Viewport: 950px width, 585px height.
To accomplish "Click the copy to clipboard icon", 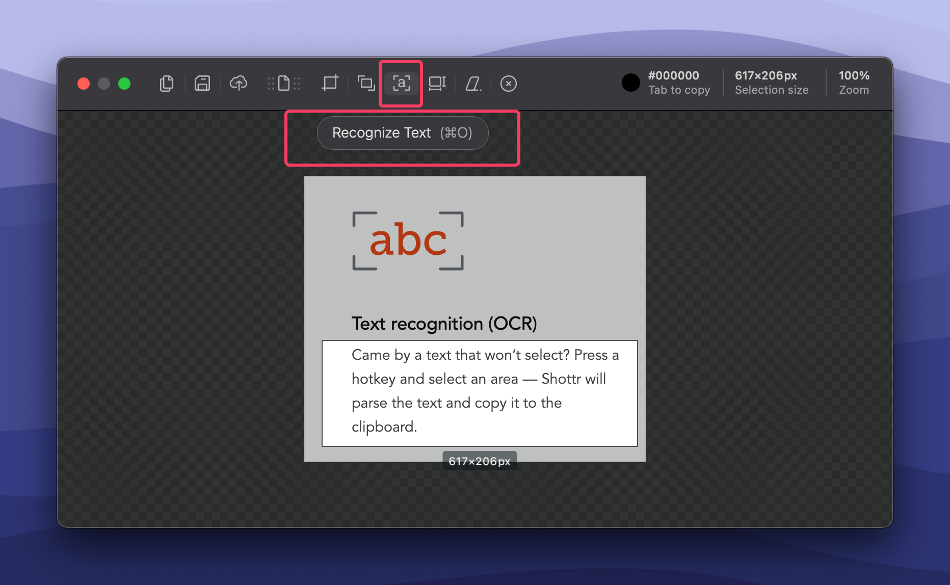I will click(166, 84).
